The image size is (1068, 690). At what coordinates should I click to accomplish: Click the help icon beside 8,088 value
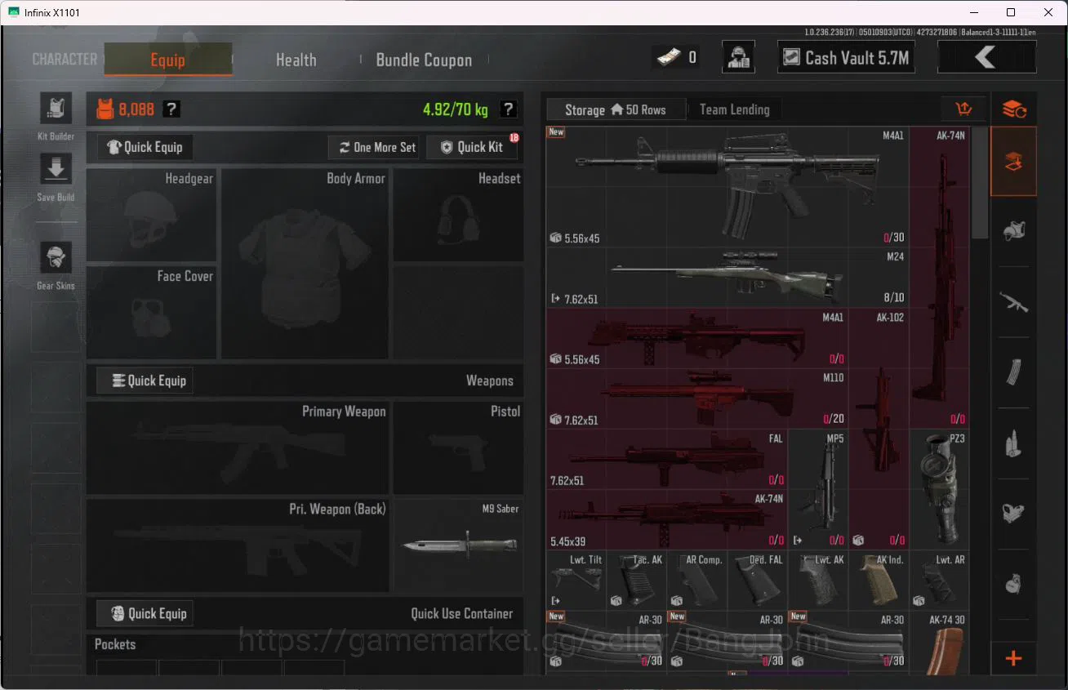(171, 109)
